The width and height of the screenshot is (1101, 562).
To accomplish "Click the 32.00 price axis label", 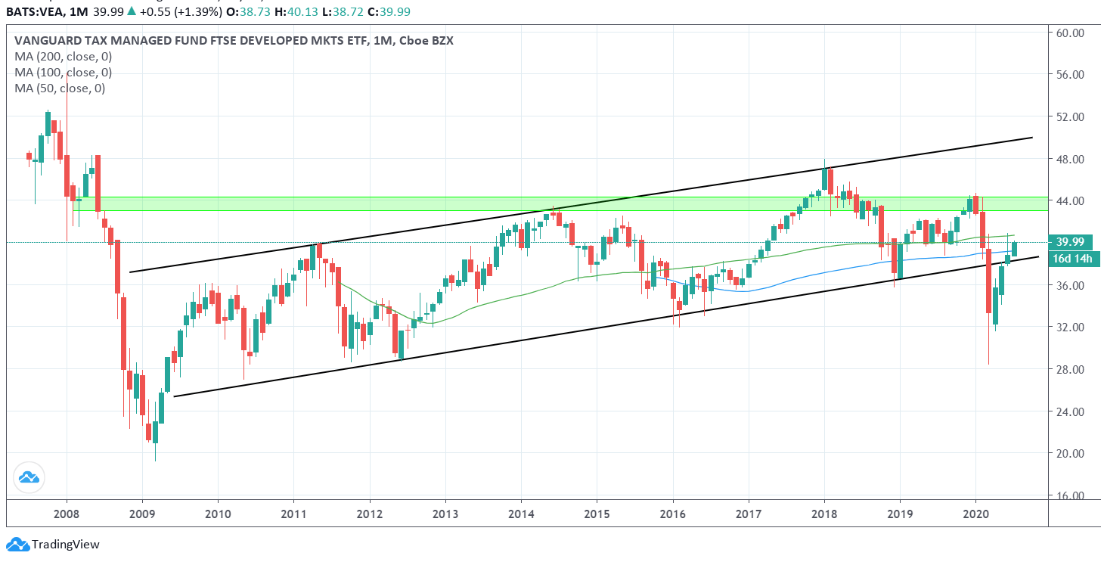I will [1072, 328].
